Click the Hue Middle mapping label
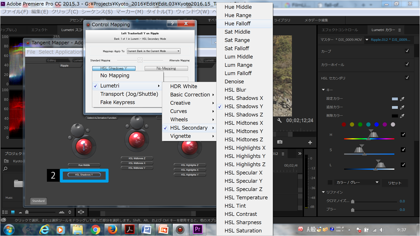Viewport: 420px width, 236px height. 84,165
